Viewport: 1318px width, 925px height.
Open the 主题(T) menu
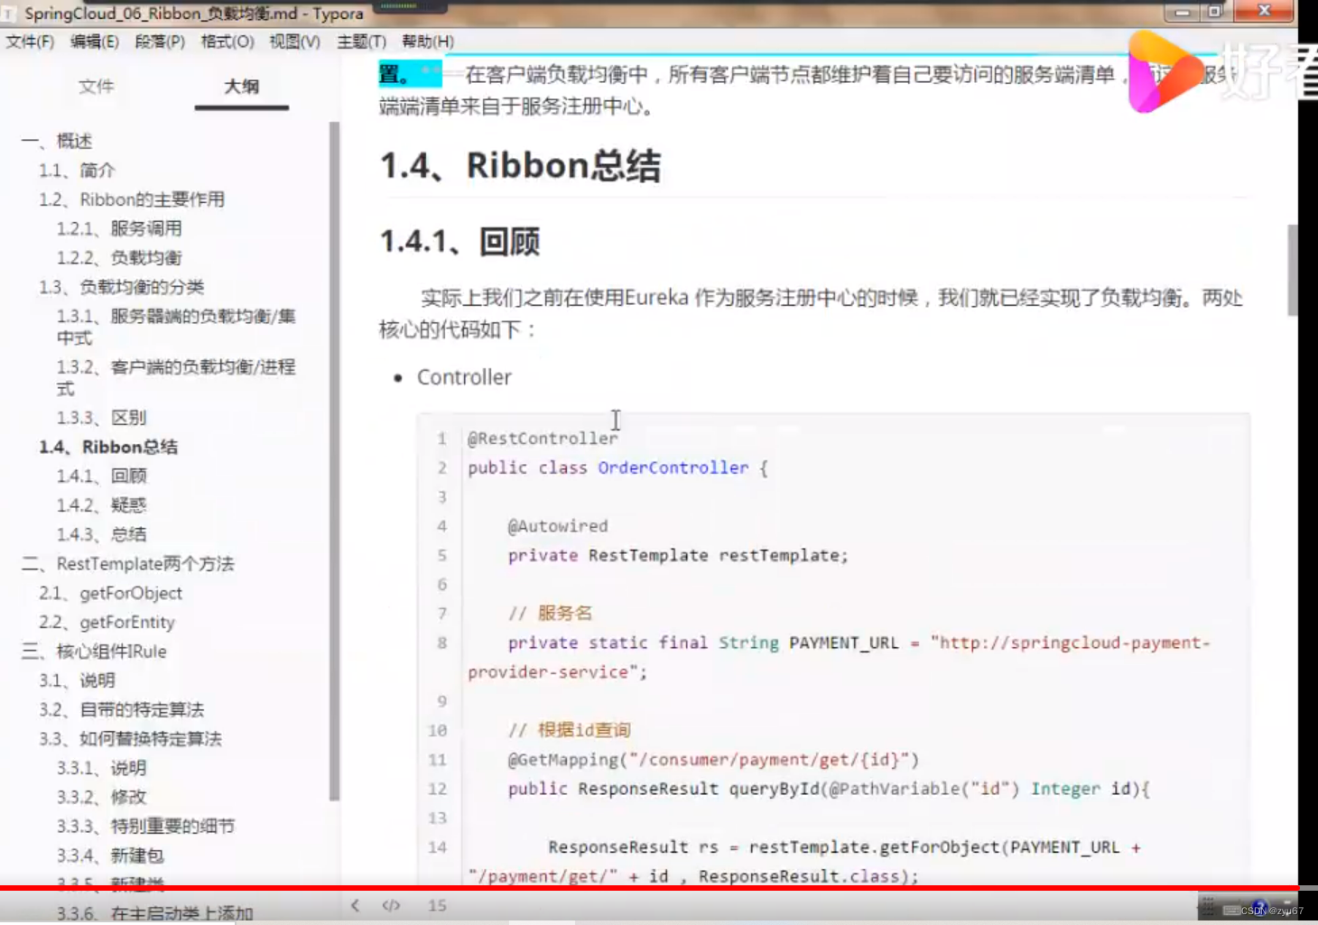(x=358, y=42)
